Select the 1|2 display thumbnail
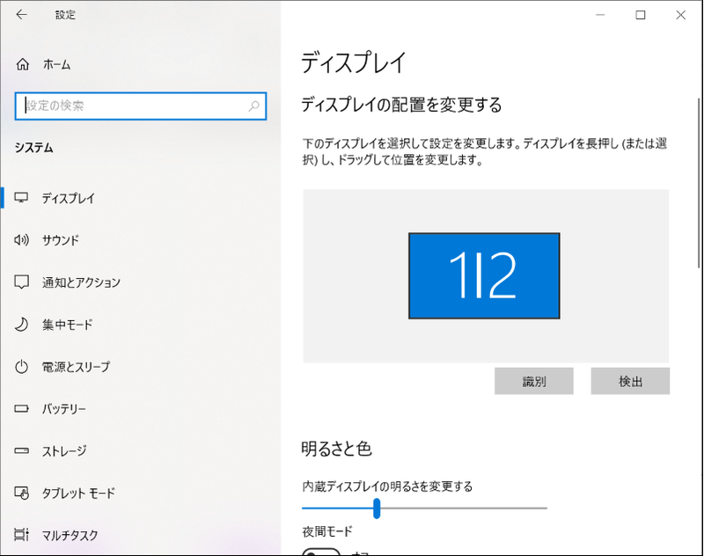704x556 pixels. coord(484,275)
